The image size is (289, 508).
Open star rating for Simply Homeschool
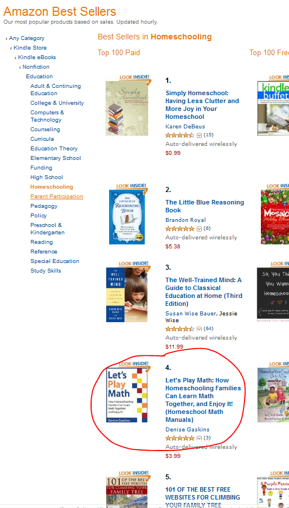180,135
